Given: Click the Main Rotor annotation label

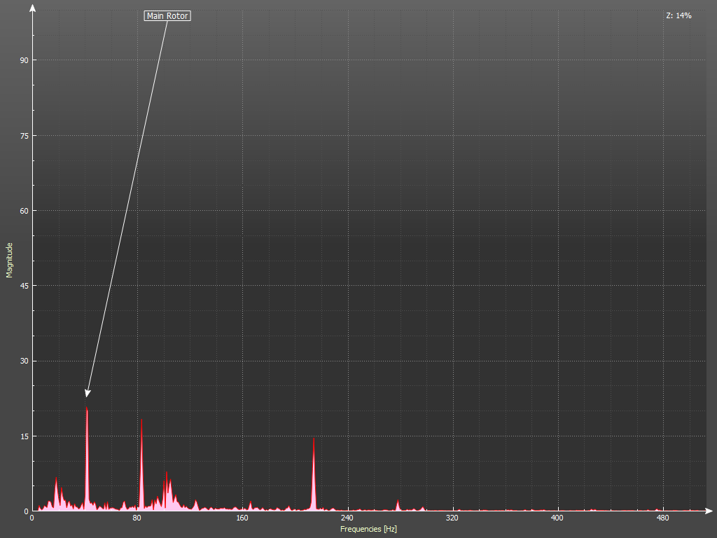Looking at the screenshot, I should click(167, 15).
